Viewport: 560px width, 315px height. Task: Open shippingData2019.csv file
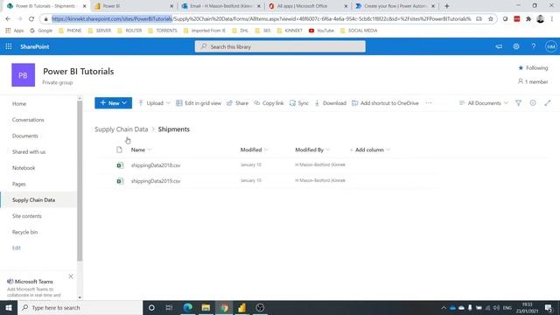click(156, 181)
